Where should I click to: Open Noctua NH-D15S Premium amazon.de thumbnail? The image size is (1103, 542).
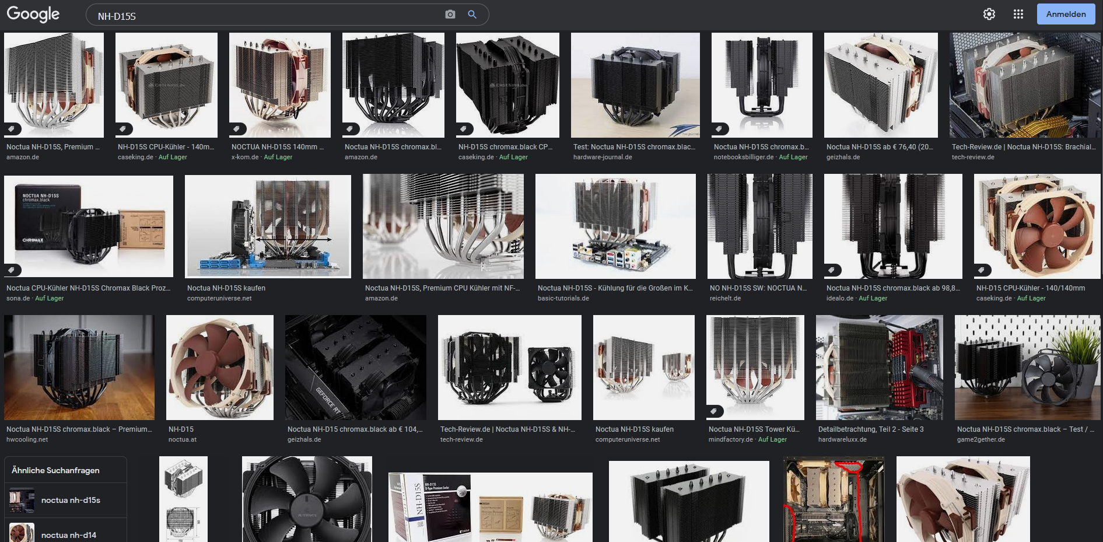(x=54, y=85)
